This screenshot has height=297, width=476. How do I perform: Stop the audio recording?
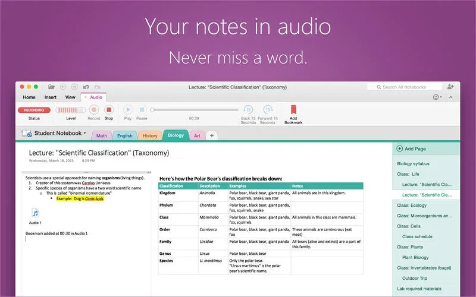(109, 112)
